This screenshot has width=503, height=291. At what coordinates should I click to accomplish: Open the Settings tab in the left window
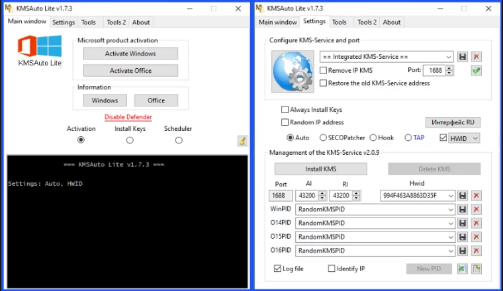click(x=64, y=22)
